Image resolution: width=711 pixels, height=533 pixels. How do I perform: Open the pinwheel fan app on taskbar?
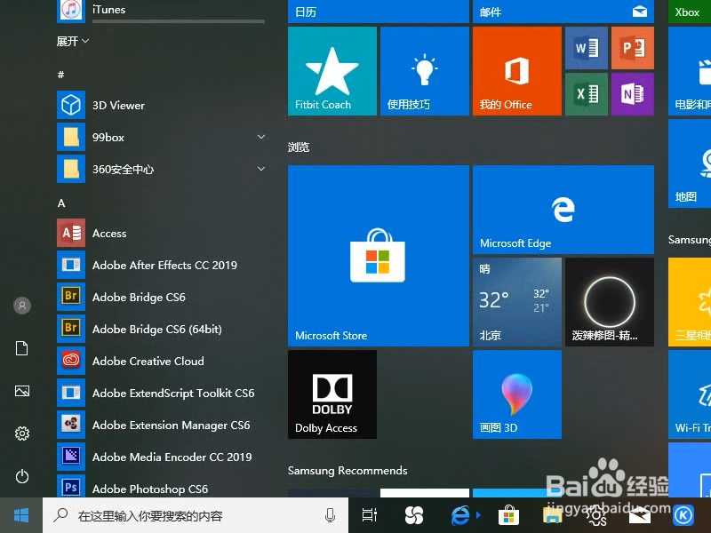coord(413,515)
